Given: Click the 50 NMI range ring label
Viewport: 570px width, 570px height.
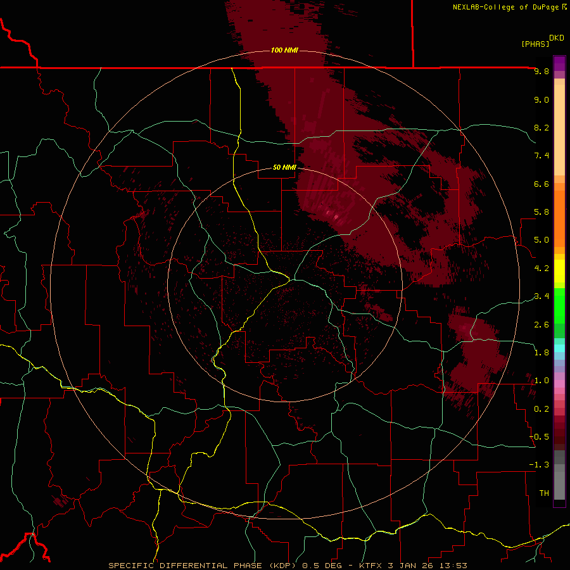Looking at the screenshot, I should 284,167.
